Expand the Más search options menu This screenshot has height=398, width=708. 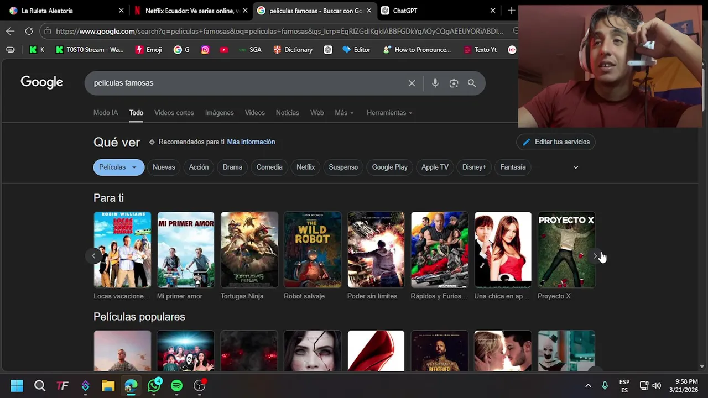(344, 113)
